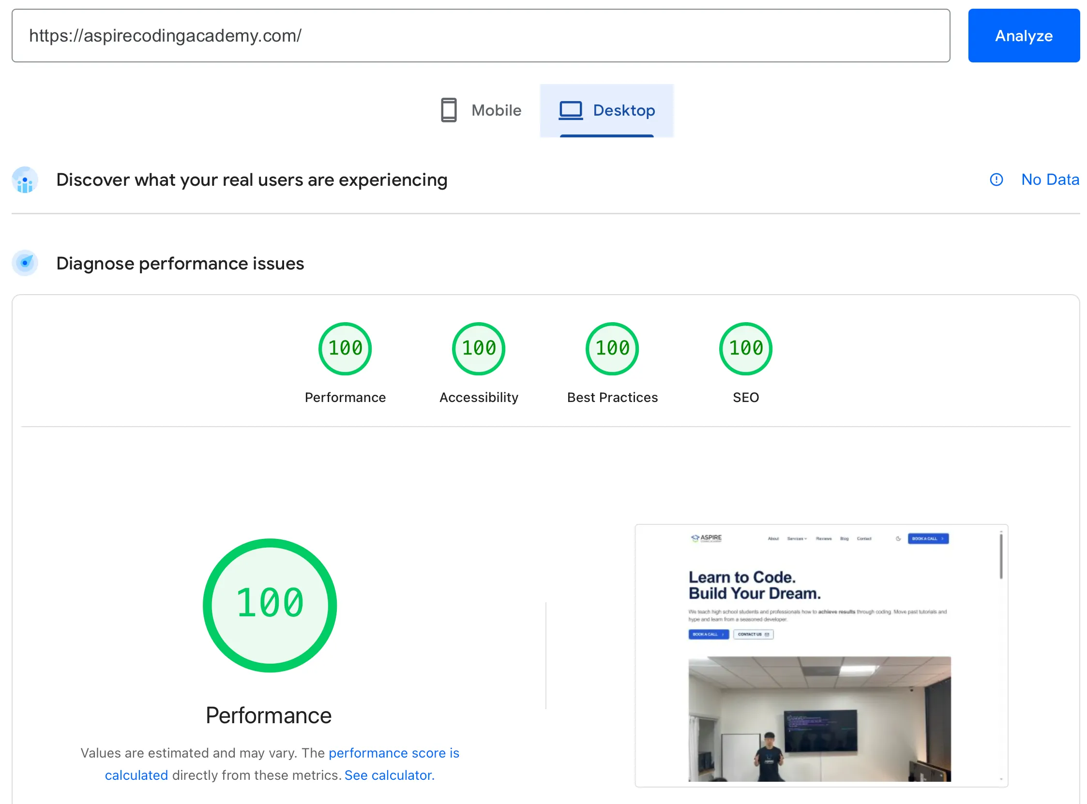Image resolution: width=1087 pixels, height=804 pixels.
Task: Click the Desktop laptop icon
Action: pos(571,110)
